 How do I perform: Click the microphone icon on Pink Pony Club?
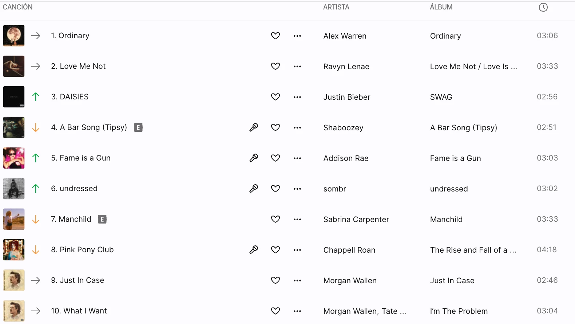click(x=254, y=250)
